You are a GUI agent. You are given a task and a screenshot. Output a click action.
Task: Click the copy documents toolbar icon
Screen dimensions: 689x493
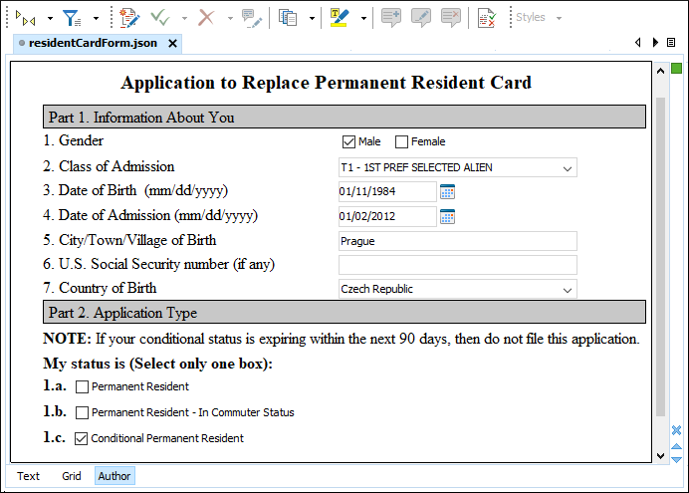tap(288, 18)
